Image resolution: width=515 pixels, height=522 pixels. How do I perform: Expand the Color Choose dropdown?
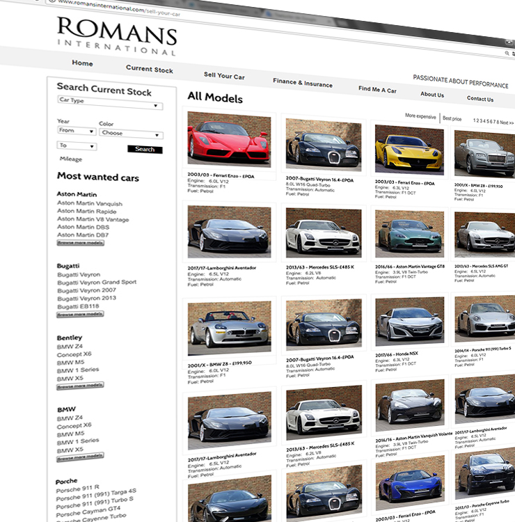click(x=131, y=134)
